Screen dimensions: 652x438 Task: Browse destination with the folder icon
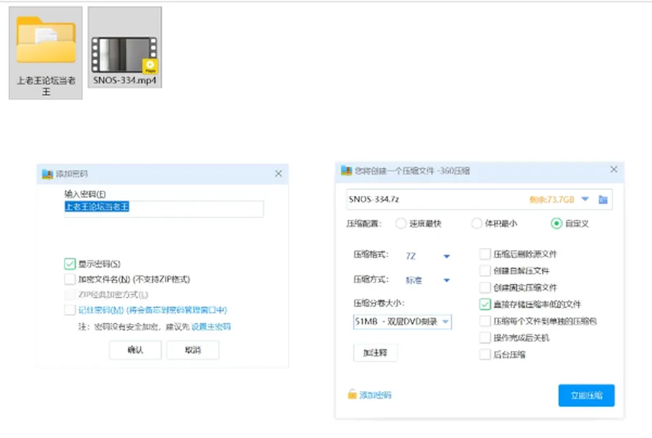point(603,200)
